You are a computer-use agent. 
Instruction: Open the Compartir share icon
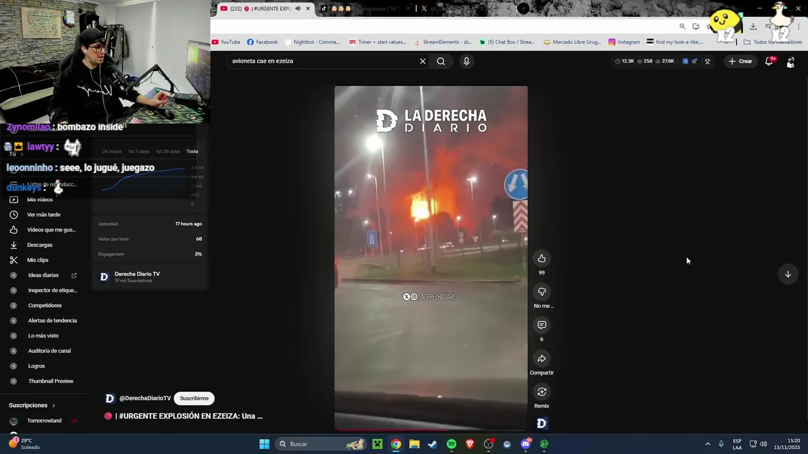(x=542, y=359)
